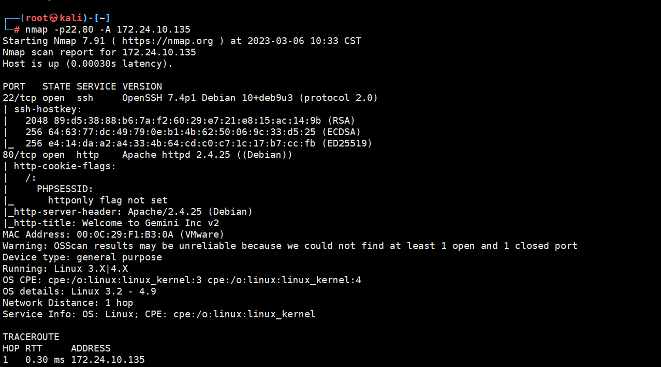Click the skull icon in the root prompt

[54, 18]
